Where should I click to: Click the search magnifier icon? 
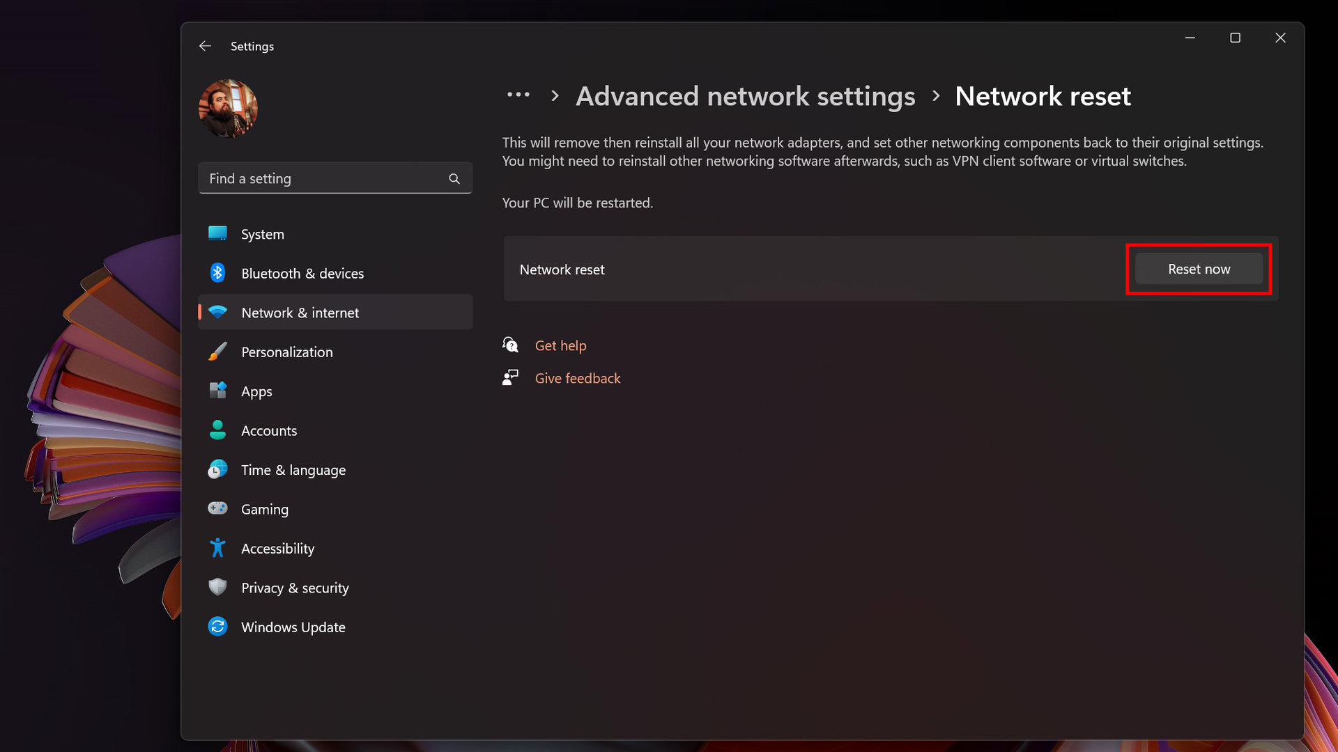click(454, 179)
